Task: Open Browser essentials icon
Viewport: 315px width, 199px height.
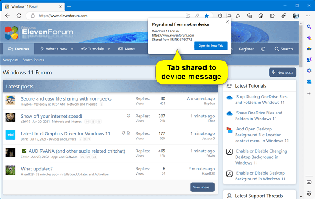Action: (x=261, y=16)
